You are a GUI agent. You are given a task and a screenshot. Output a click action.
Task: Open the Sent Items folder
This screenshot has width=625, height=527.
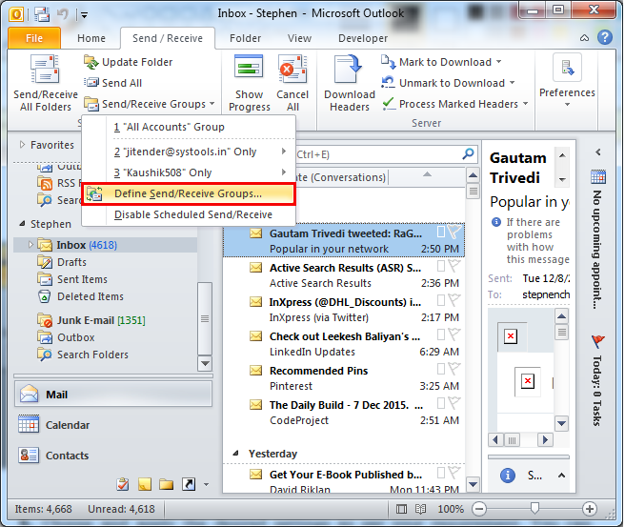pyautogui.click(x=72, y=279)
